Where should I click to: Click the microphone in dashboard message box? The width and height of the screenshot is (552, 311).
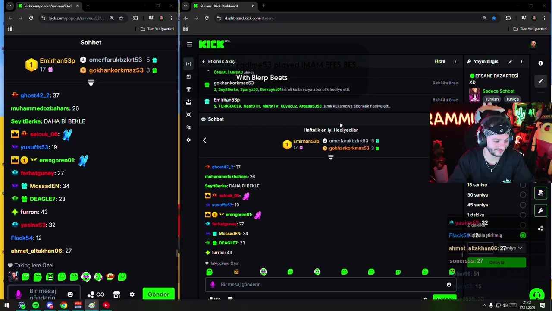pyautogui.click(x=213, y=285)
